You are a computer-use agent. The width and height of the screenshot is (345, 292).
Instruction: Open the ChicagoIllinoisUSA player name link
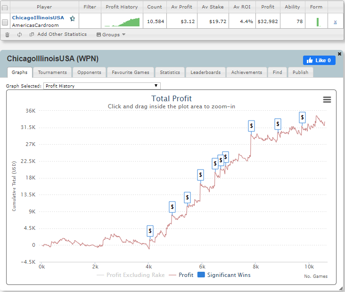(x=38, y=17)
